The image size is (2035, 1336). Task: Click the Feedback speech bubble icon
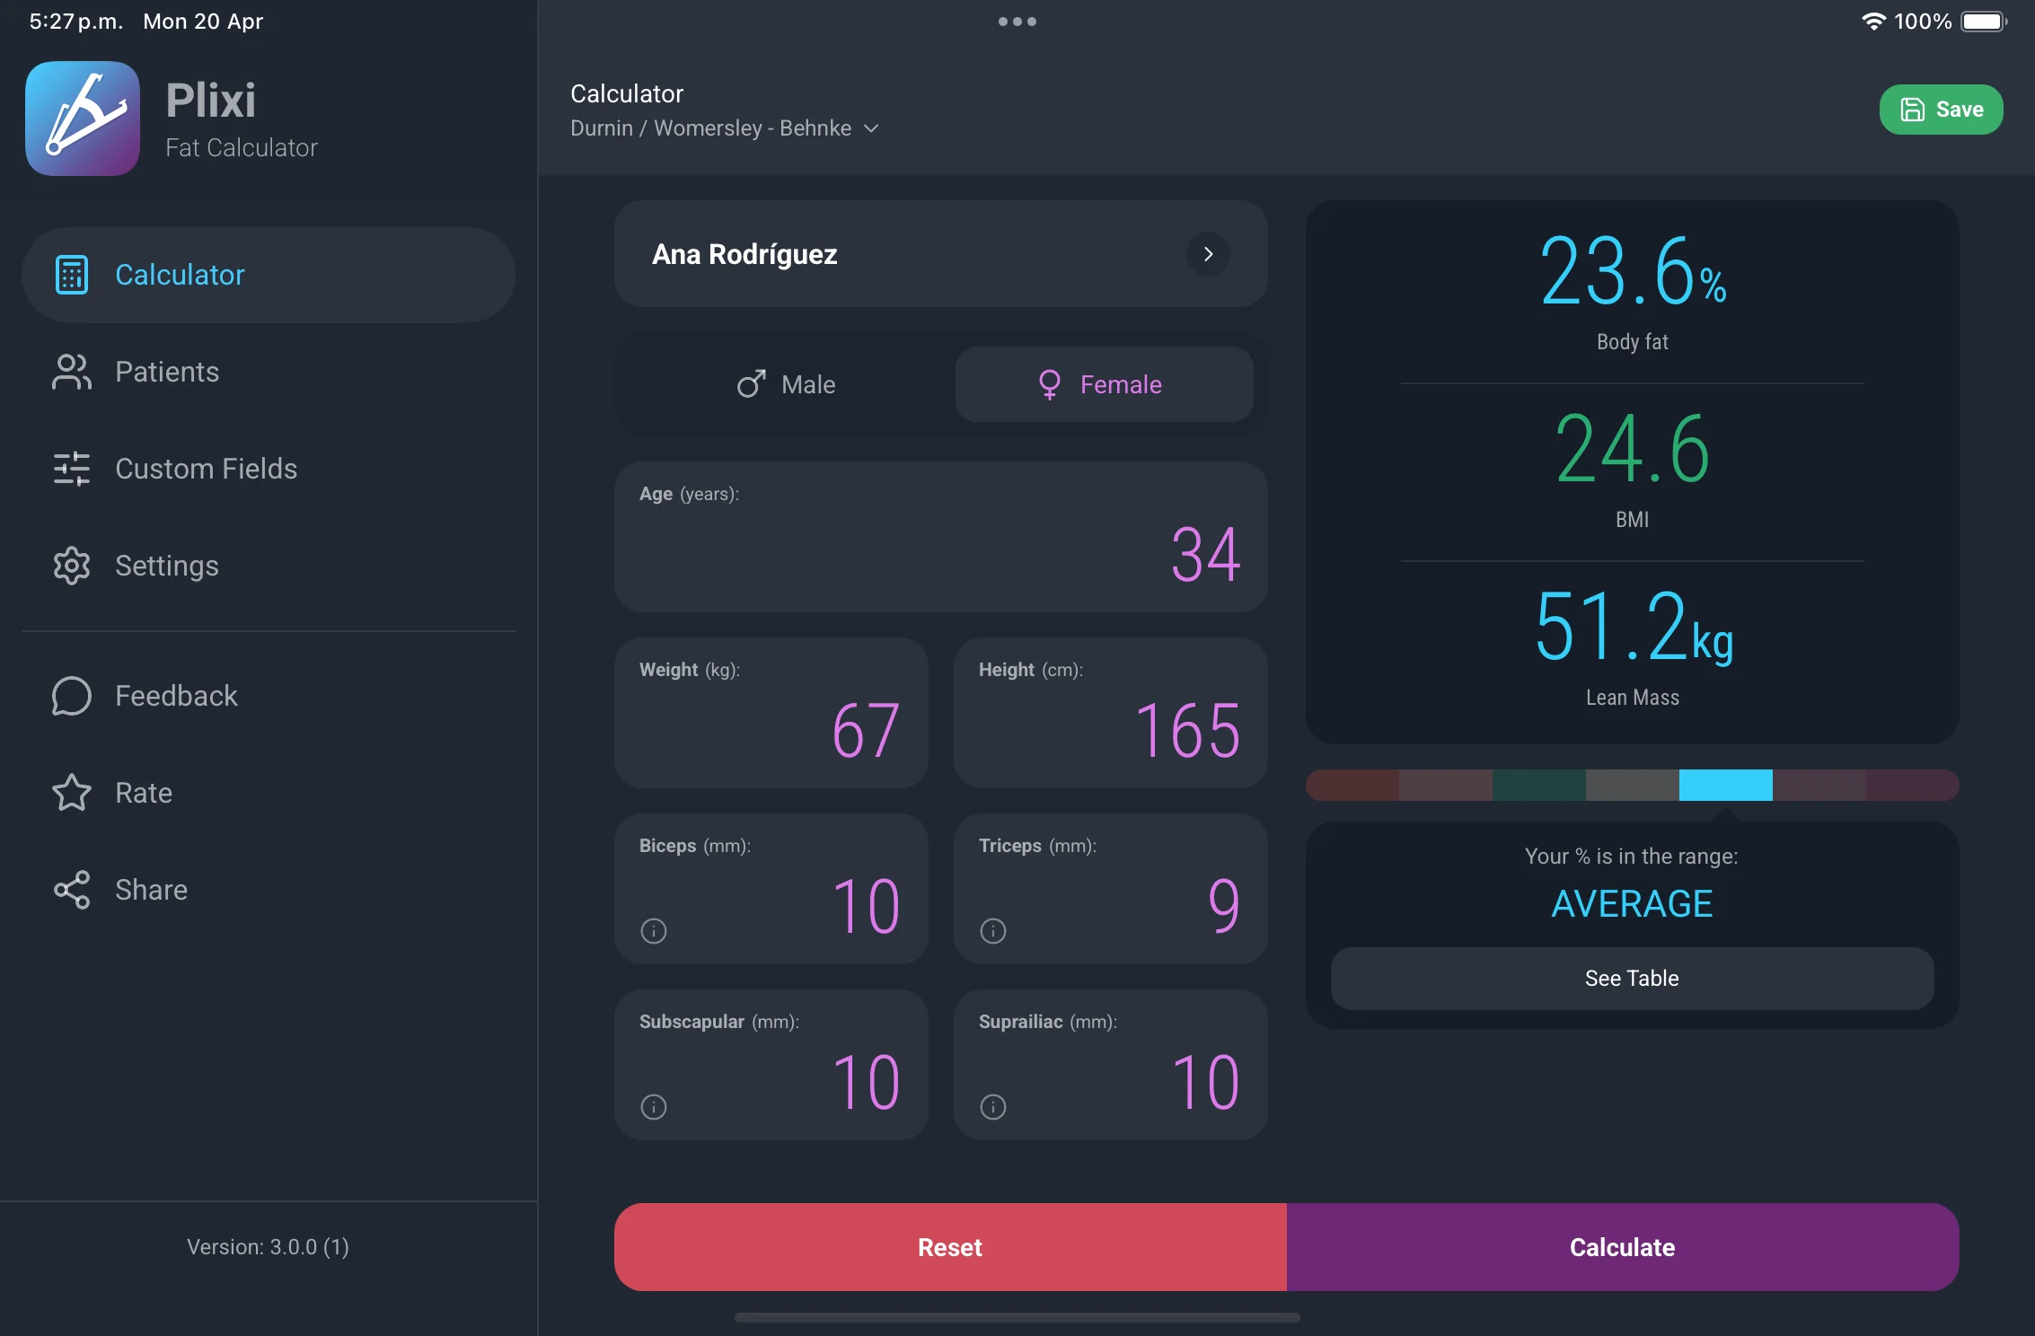(72, 696)
